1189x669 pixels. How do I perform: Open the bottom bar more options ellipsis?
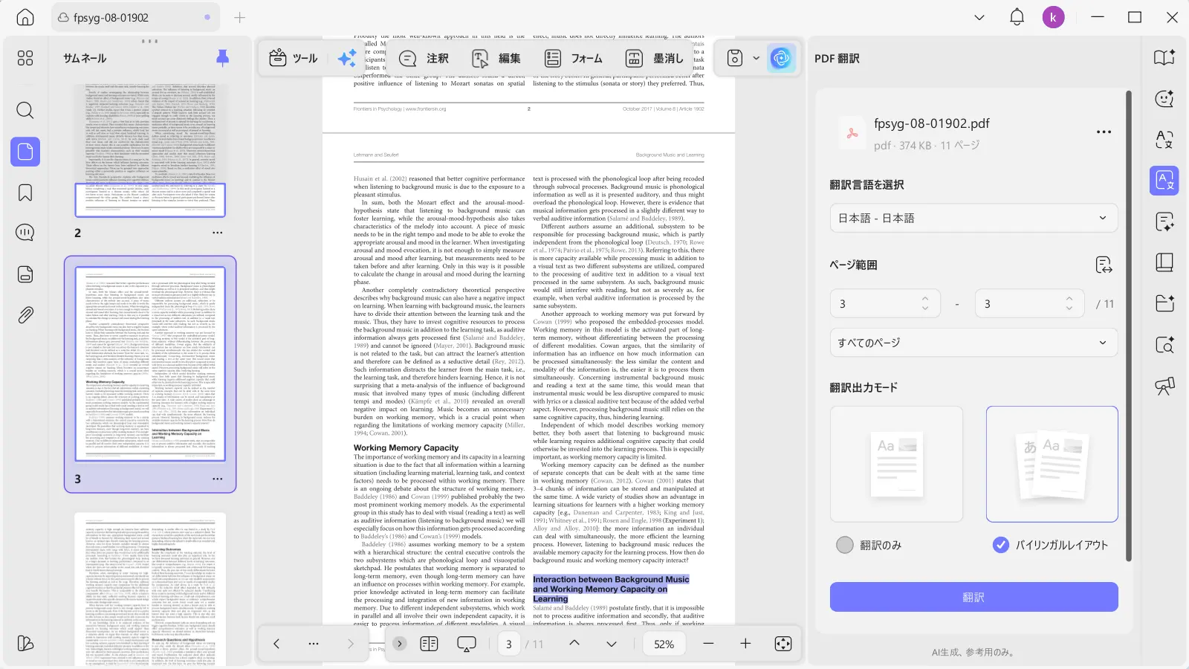[313, 644]
